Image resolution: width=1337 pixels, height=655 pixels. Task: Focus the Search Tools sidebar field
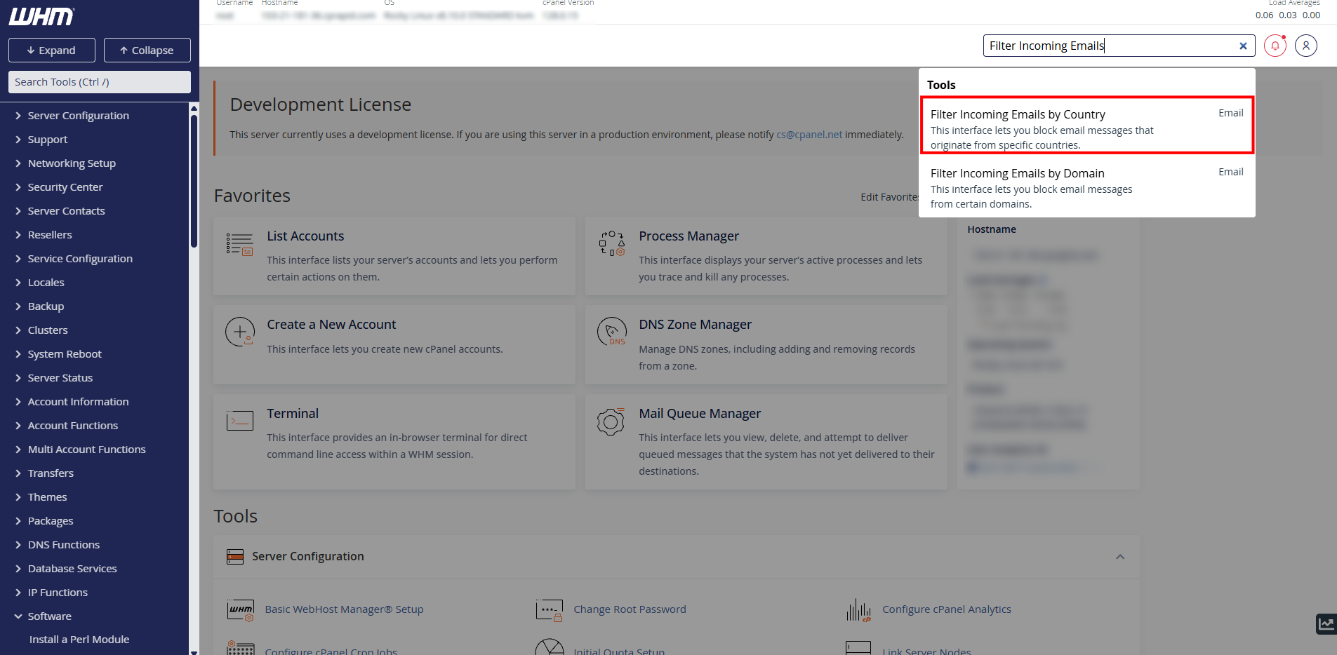pos(100,82)
